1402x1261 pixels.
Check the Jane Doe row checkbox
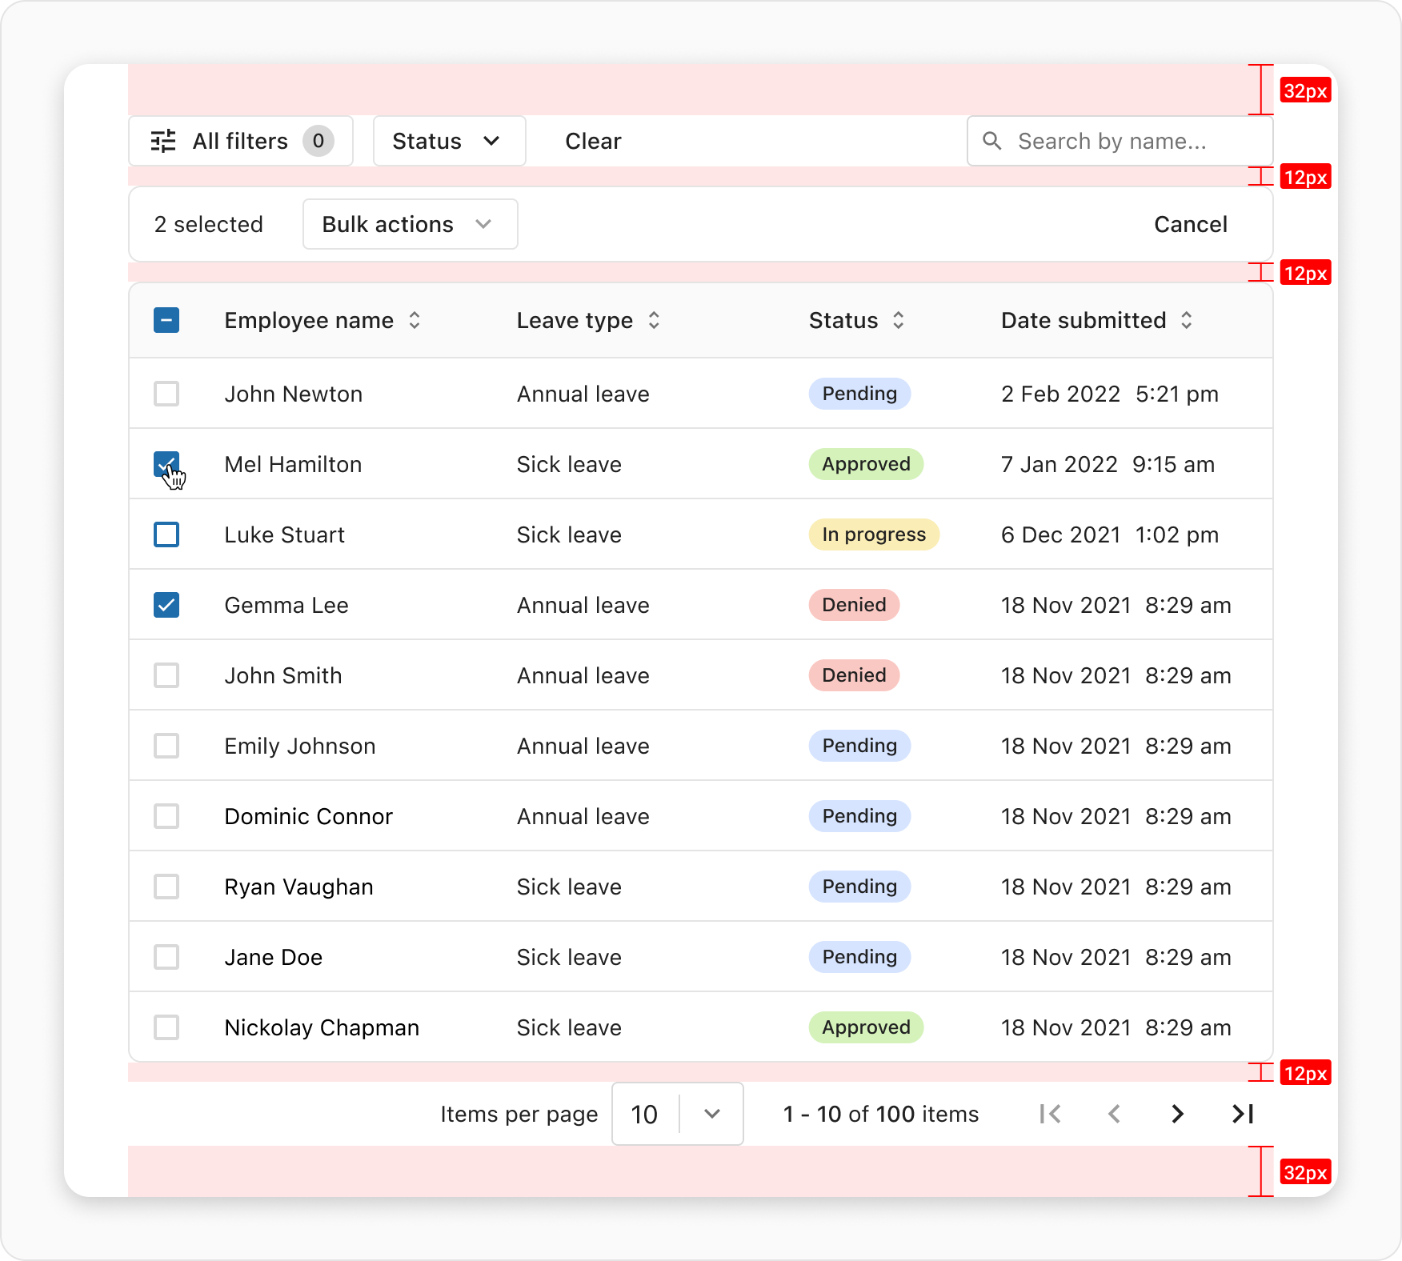pyautogui.click(x=166, y=957)
